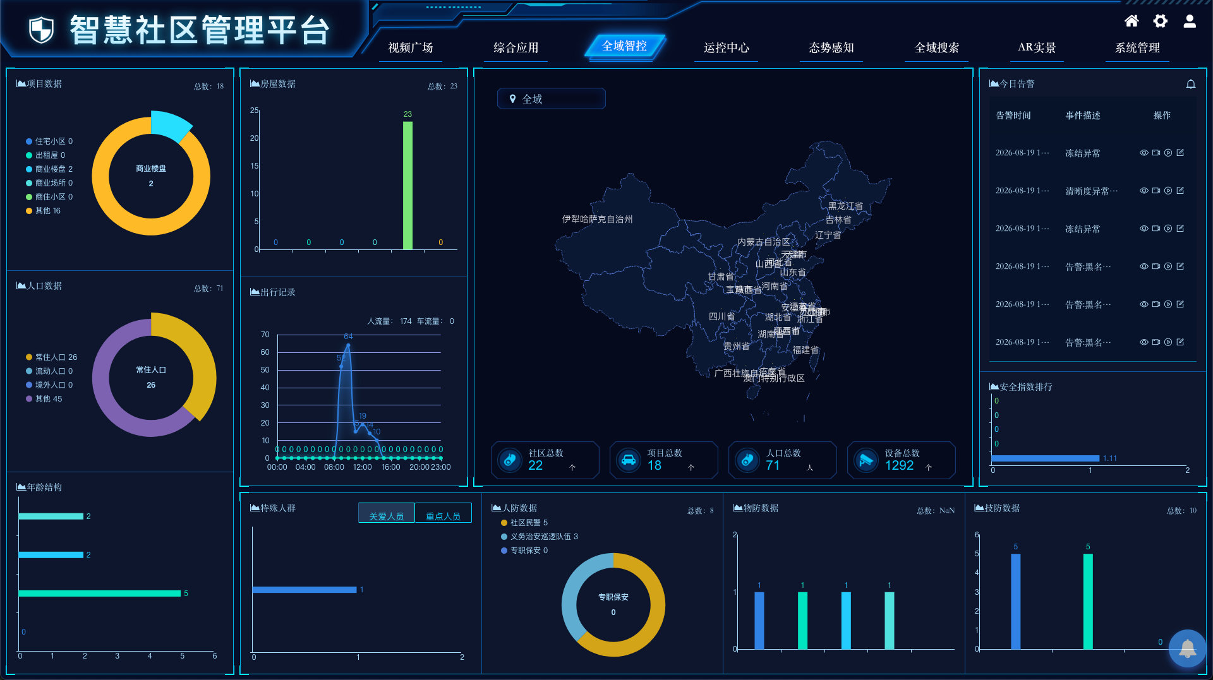This screenshot has height=680, width=1213.
Task: Click the 四川省 label on map
Action: (721, 316)
